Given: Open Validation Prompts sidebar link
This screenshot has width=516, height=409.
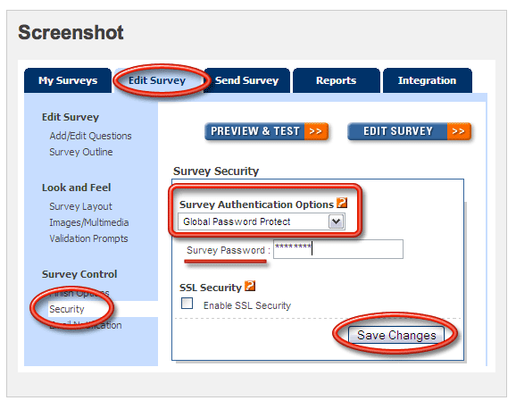Looking at the screenshot, I should click(88, 238).
